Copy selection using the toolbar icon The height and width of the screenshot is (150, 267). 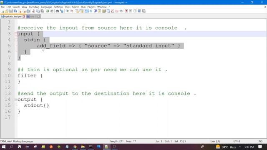(38, 11)
